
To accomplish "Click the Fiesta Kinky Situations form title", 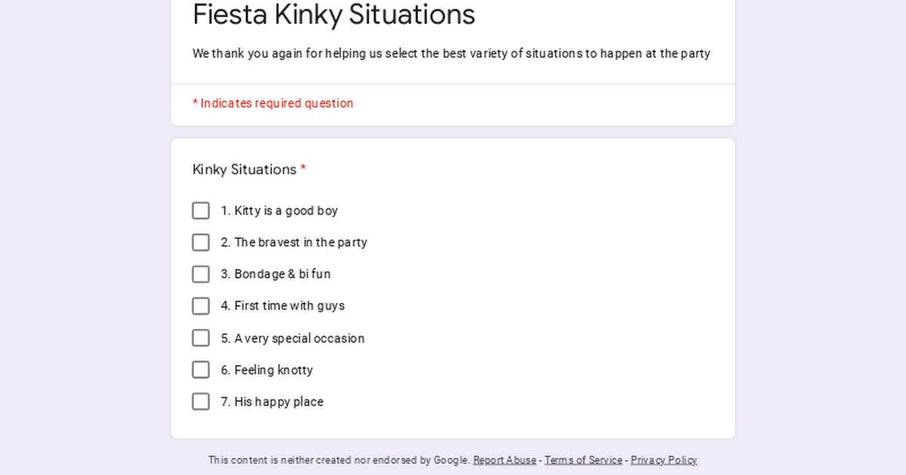I will click(x=334, y=14).
